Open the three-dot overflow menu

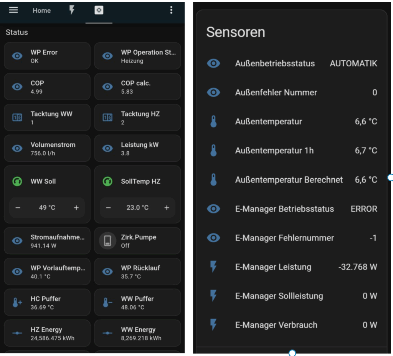tap(171, 10)
